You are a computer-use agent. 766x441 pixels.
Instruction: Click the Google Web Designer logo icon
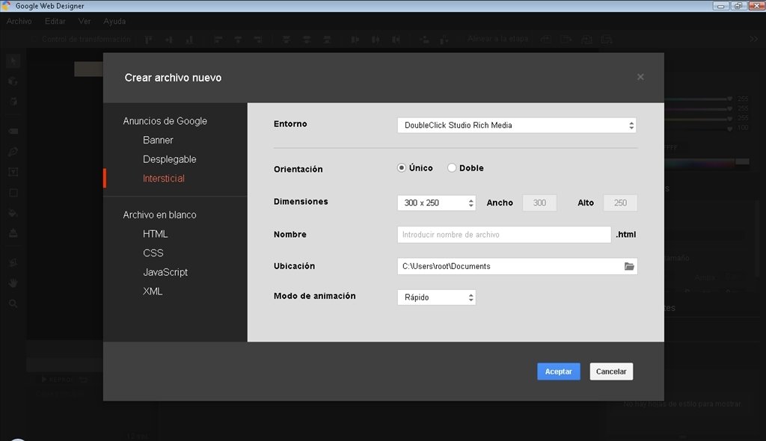point(6,5)
